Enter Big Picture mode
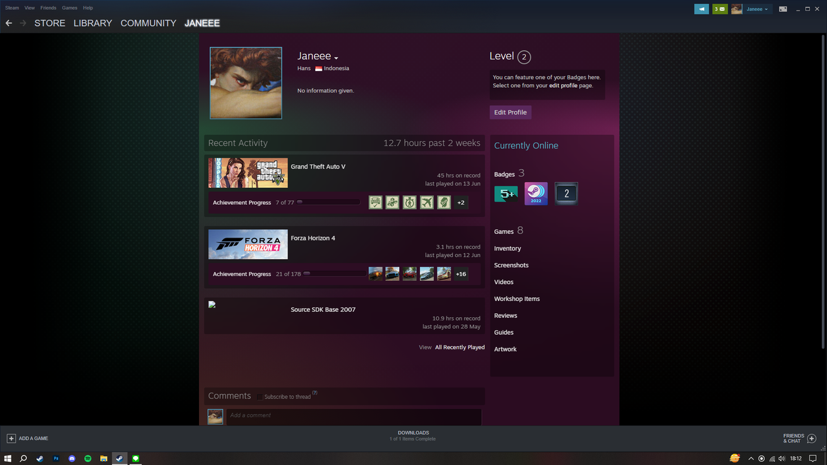 coord(783,9)
